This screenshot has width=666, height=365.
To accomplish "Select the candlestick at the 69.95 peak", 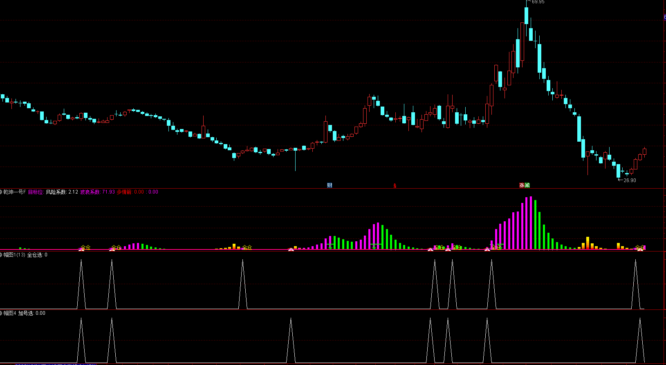I will tap(527, 16).
